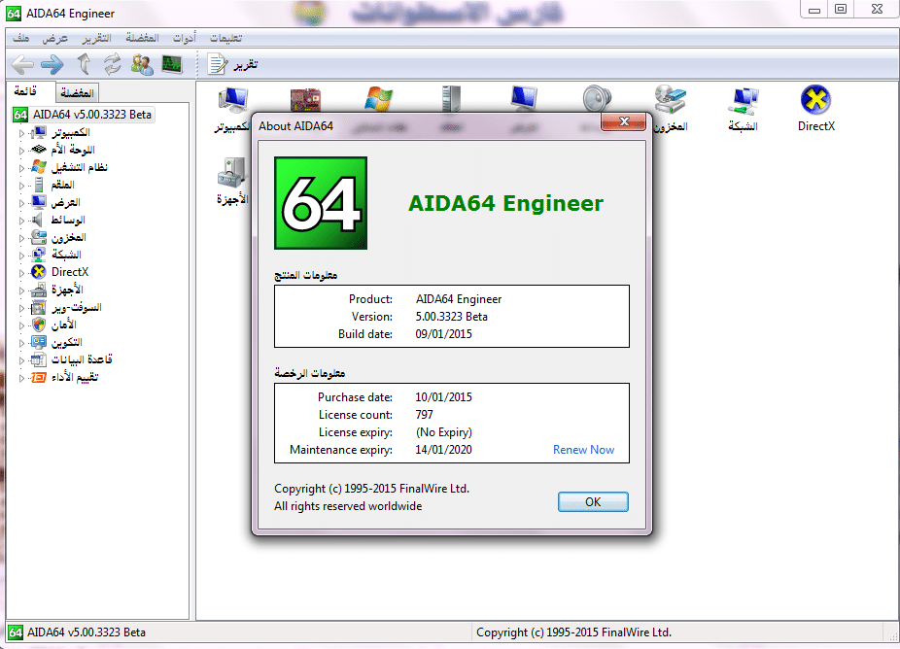The image size is (900, 649).
Task: Click AIDA64 v5.00.3323 Beta in status bar
Action: (87, 632)
